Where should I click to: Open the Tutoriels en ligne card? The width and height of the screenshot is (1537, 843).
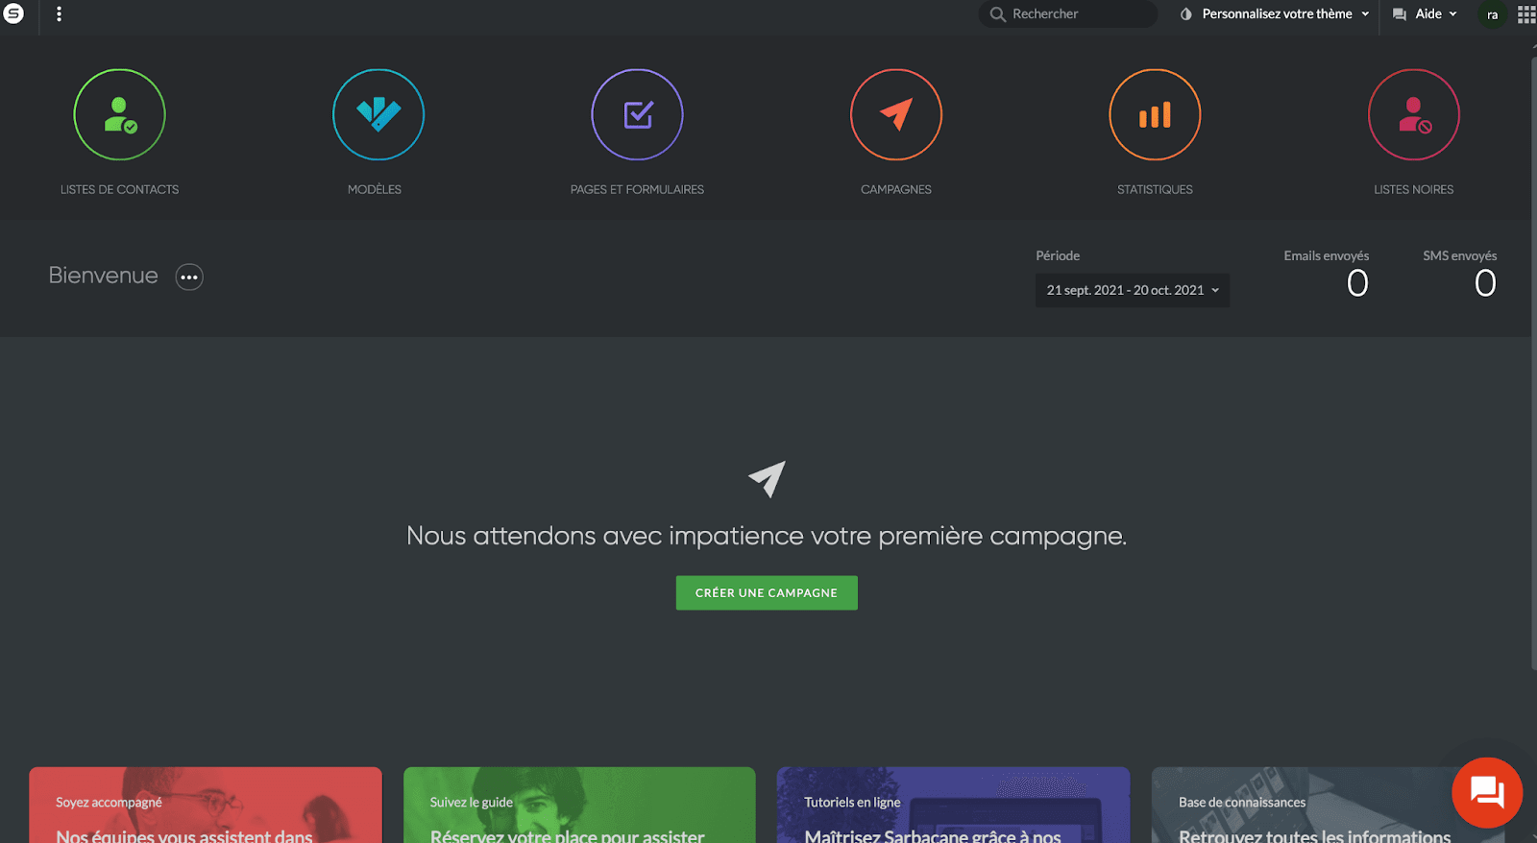(x=953, y=805)
